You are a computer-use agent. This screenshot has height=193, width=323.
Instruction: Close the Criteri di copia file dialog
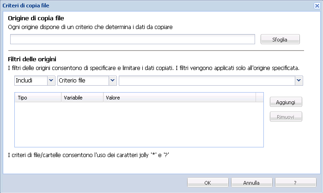pos(317,5)
